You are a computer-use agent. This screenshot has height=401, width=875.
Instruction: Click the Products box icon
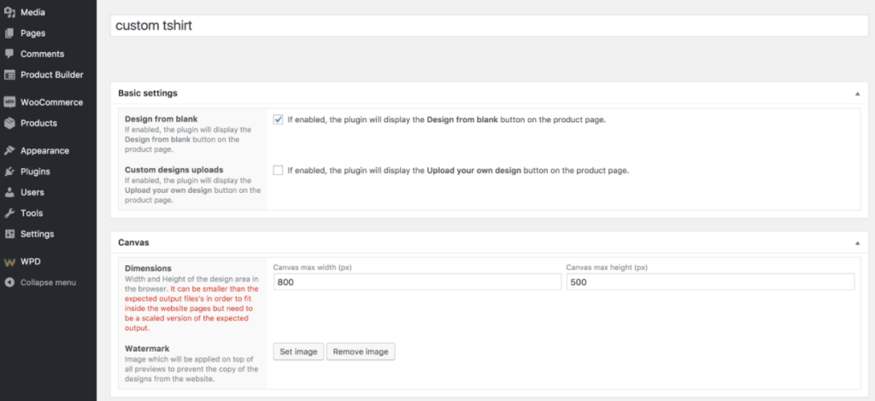coord(9,123)
